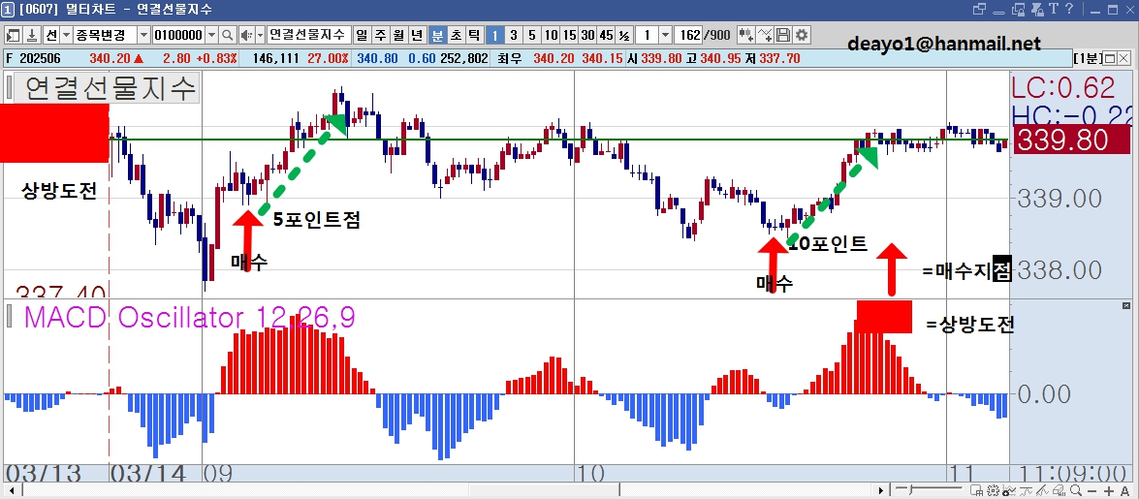Click the '종목변경' input field
The width and height of the screenshot is (1139, 499).
point(105,35)
